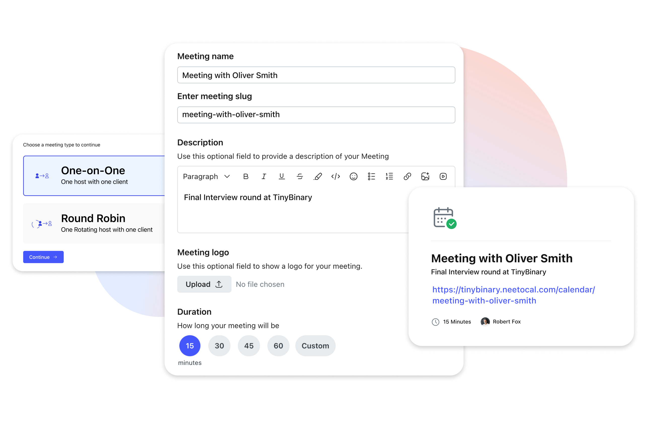Click Continue to proceed with meeting type
The image size is (646, 448).
pyautogui.click(x=43, y=257)
